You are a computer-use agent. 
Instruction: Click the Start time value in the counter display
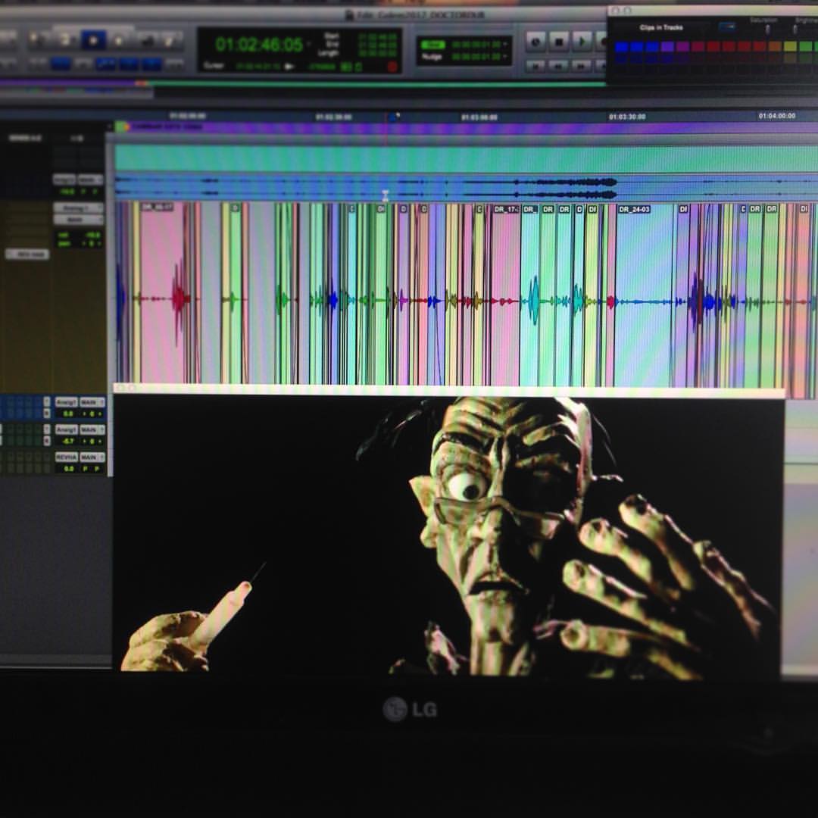point(376,36)
